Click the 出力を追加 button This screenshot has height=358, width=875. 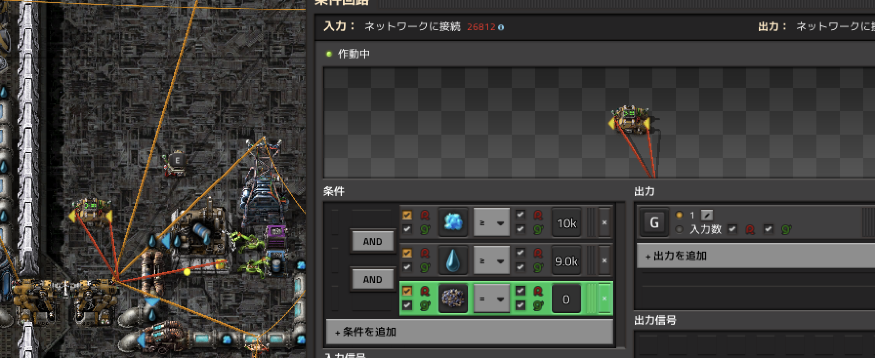(755, 256)
